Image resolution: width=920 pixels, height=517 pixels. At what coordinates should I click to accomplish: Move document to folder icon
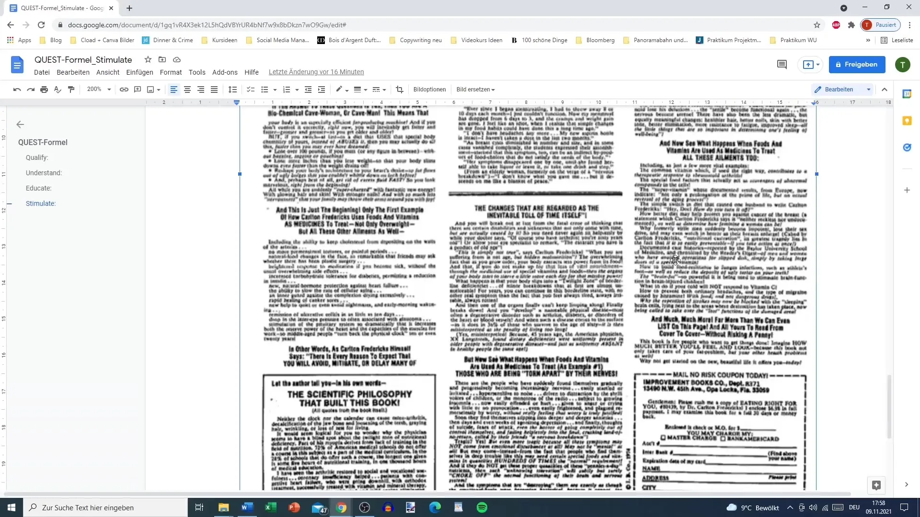click(x=162, y=60)
